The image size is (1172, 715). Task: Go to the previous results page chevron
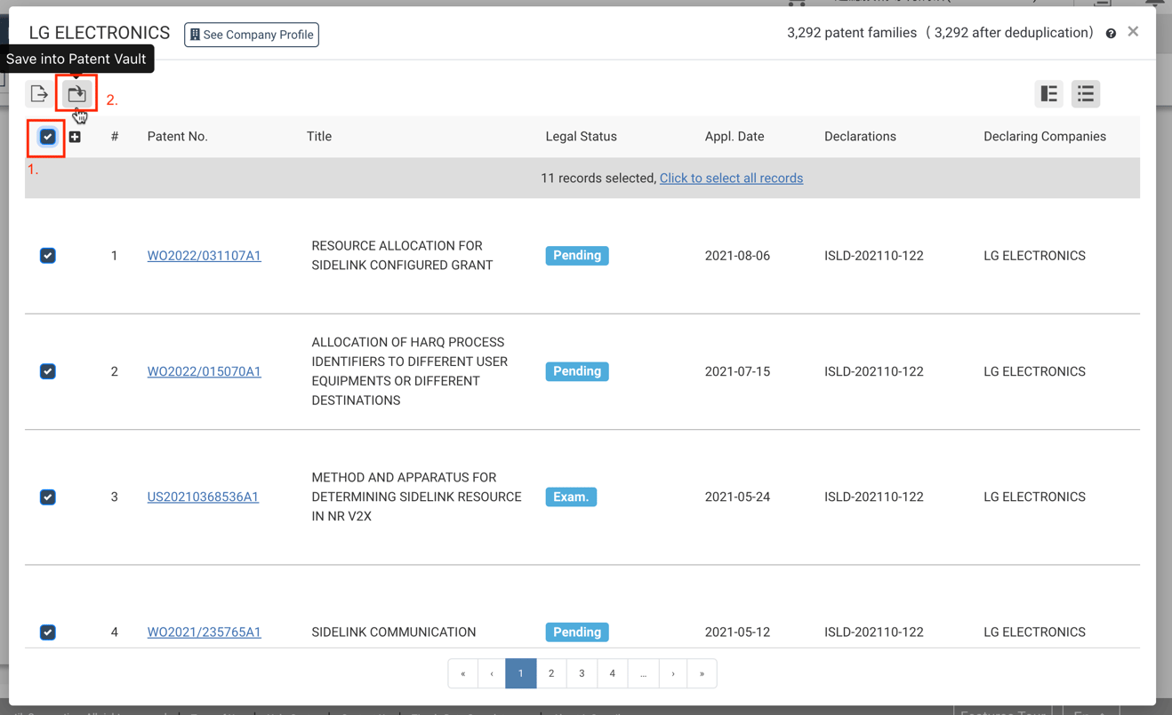[x=492, y=673]
